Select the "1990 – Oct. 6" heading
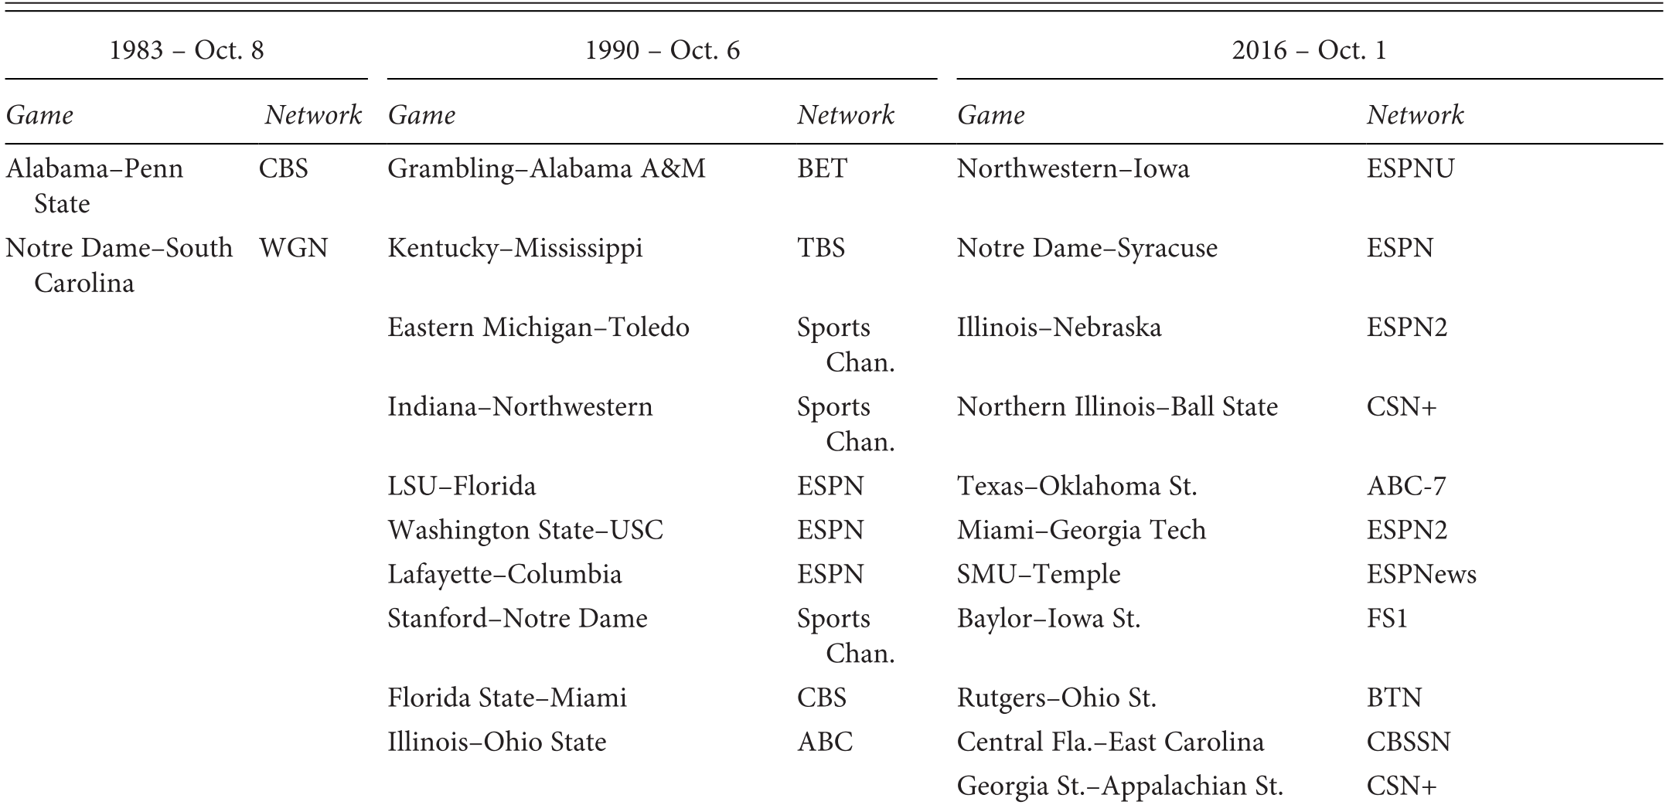The width and height of the screenshot is (1666, 805). click(x=662, y=51)
